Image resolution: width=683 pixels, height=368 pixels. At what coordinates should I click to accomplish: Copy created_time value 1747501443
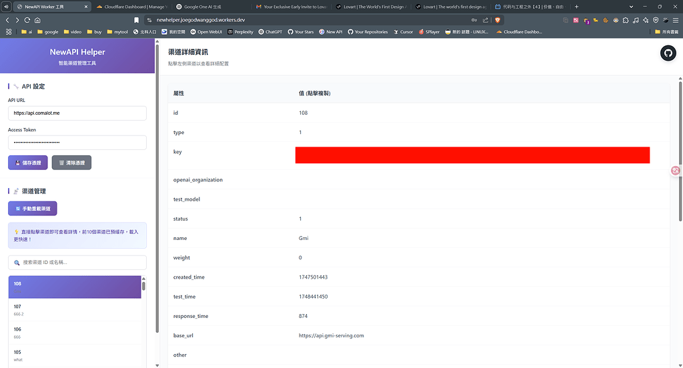click(x=313, y=277)
